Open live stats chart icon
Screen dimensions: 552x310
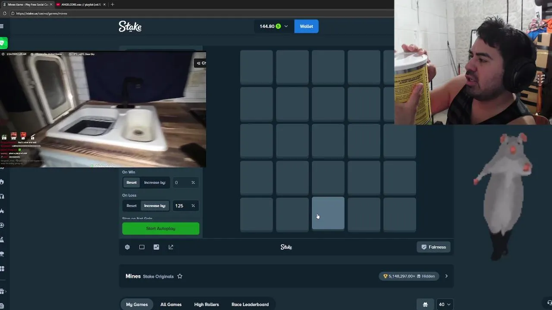[x=156, y=247]
